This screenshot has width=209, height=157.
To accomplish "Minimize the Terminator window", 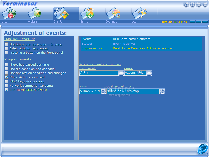I will point(199,4).
